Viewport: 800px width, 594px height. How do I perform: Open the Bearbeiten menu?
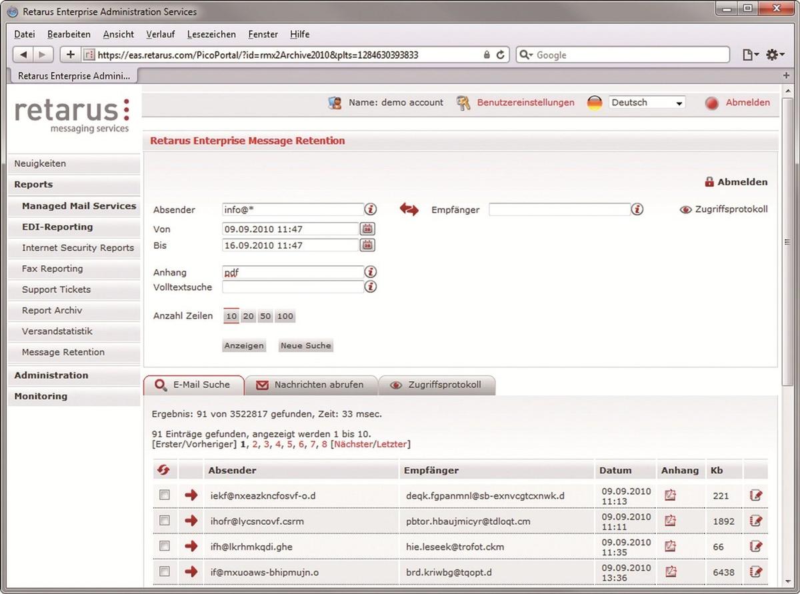(x=69, y=34)
